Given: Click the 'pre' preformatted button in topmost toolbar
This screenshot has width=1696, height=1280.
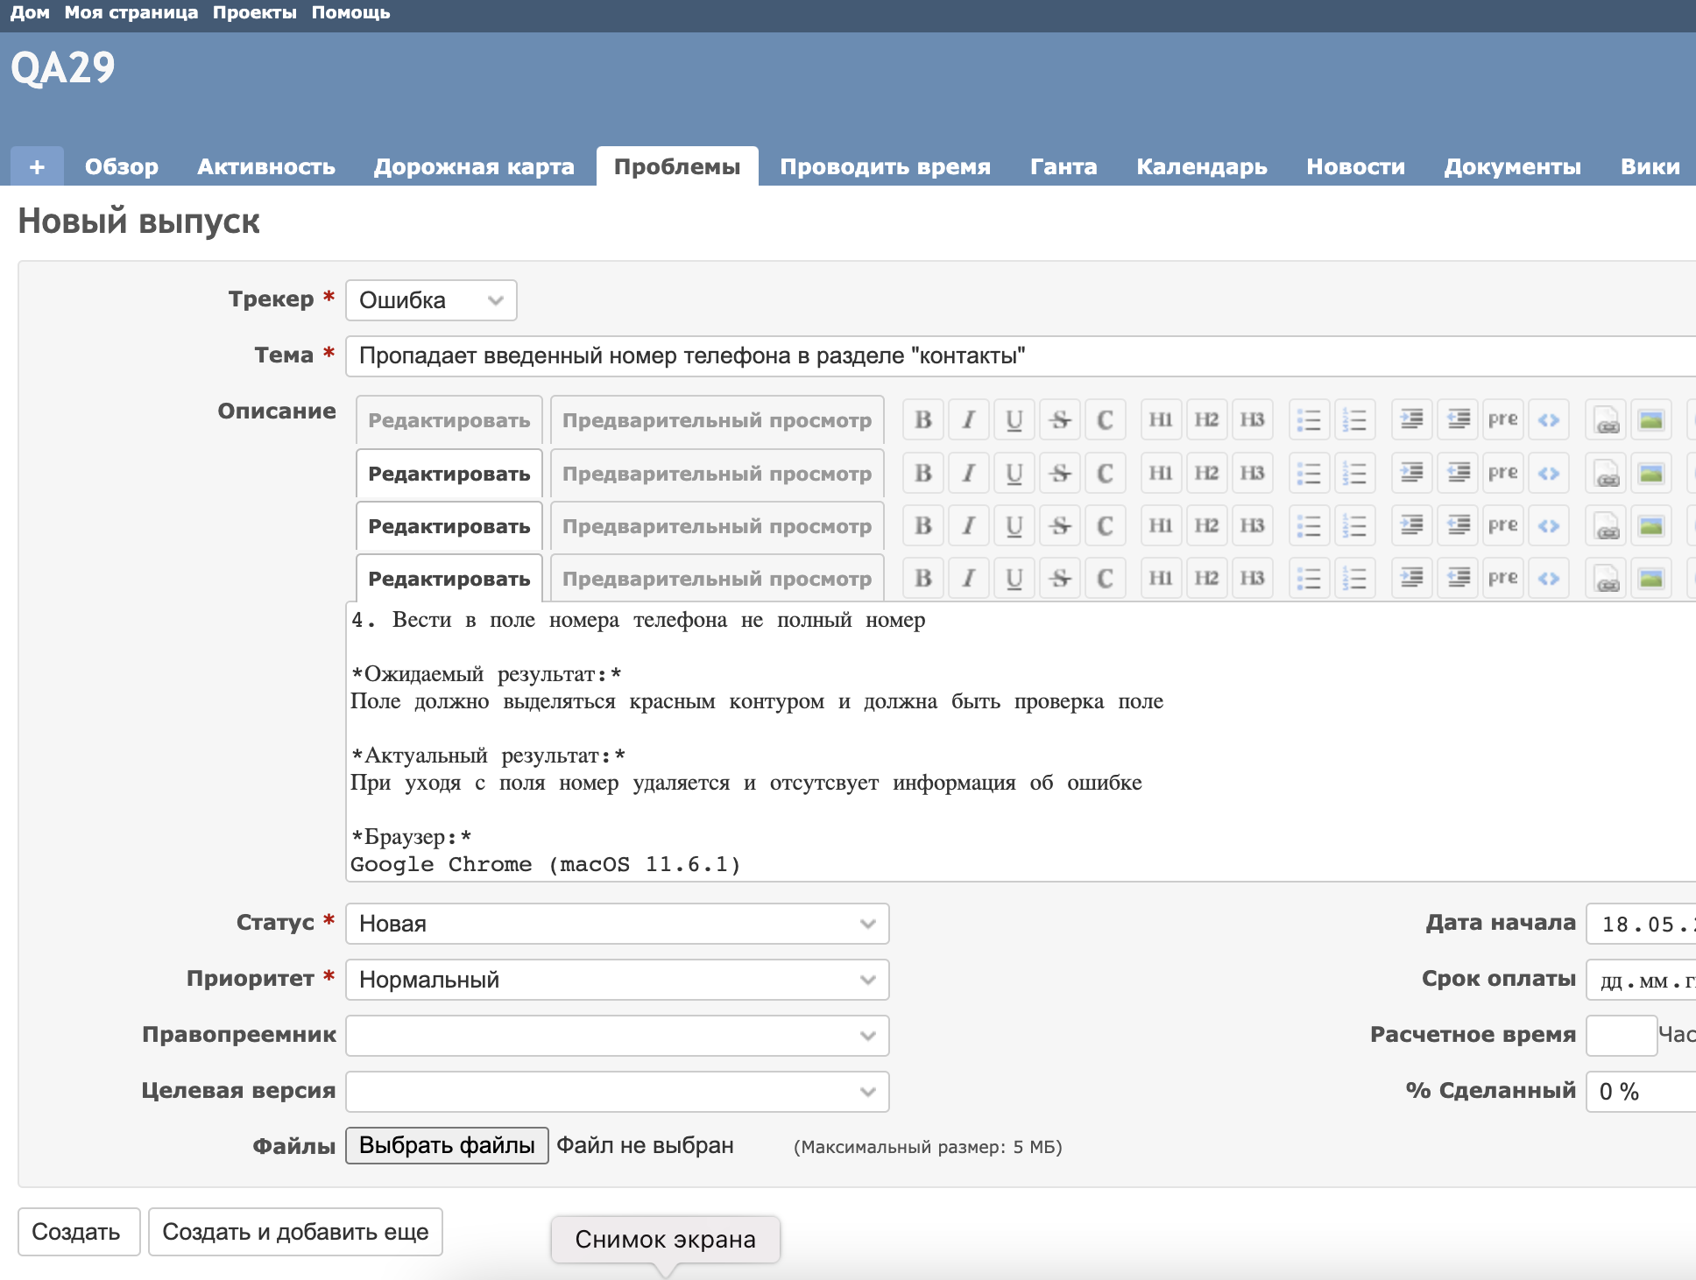Looking at the screenshot, I should pos(1502,420).
